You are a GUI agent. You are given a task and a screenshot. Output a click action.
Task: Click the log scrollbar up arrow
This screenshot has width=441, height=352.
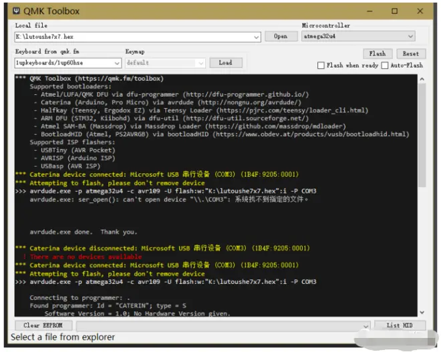(422, 79)
